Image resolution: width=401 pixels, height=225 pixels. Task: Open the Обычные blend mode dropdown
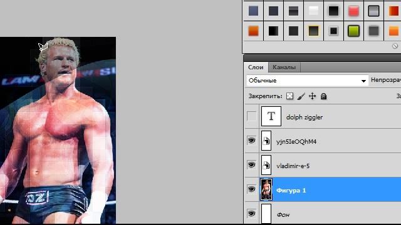click(307, 81)
